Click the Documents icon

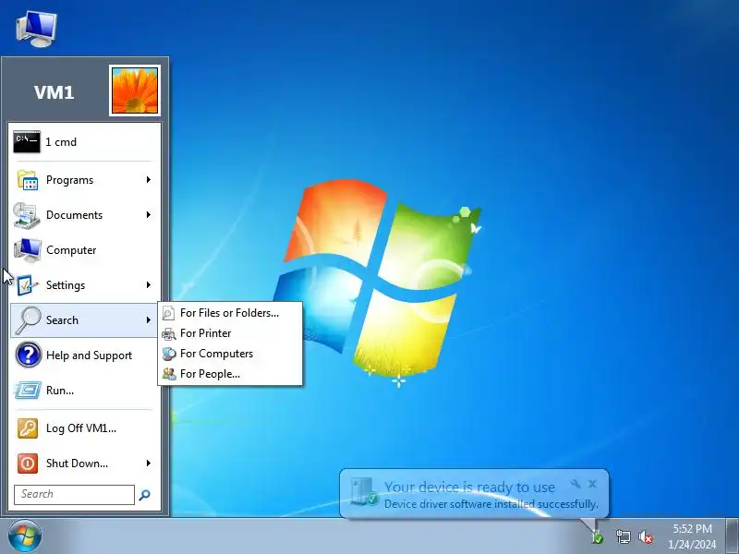pos(27,215)
